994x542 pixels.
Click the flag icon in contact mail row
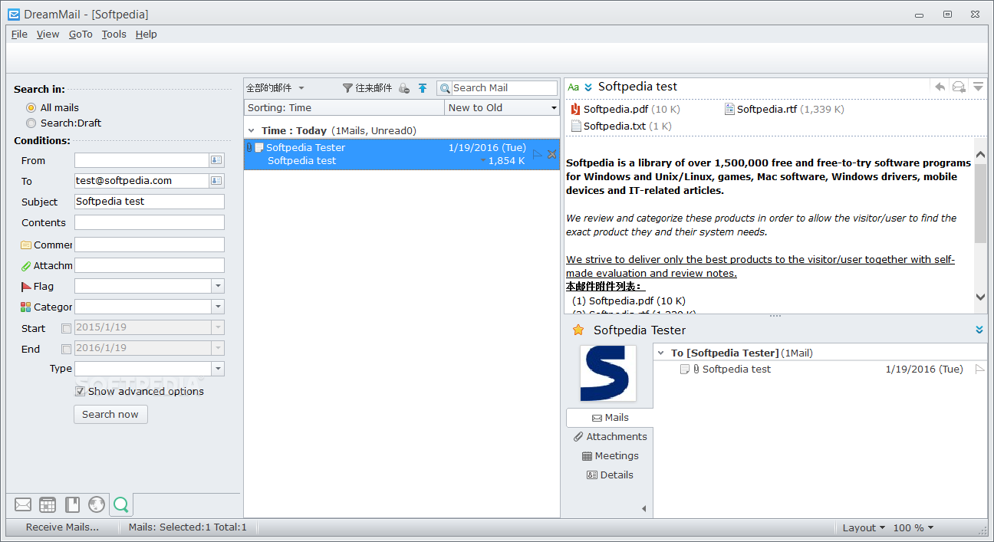[x=979, y=369]
